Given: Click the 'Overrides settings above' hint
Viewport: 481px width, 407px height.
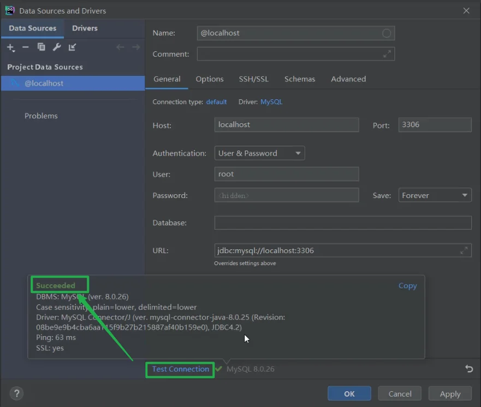Looking at the screenshot, I should point(245,264).
